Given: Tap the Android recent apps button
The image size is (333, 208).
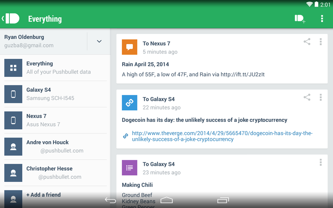Looking at the screenshot, I should [223, 200].
